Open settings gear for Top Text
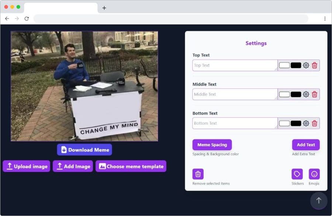 306,65
